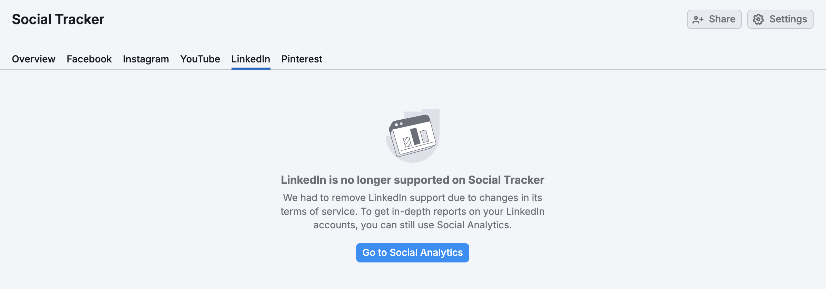Select the LinkedIn tab
Viewport: 826px width, 289px height.
(x=250, y=59)
